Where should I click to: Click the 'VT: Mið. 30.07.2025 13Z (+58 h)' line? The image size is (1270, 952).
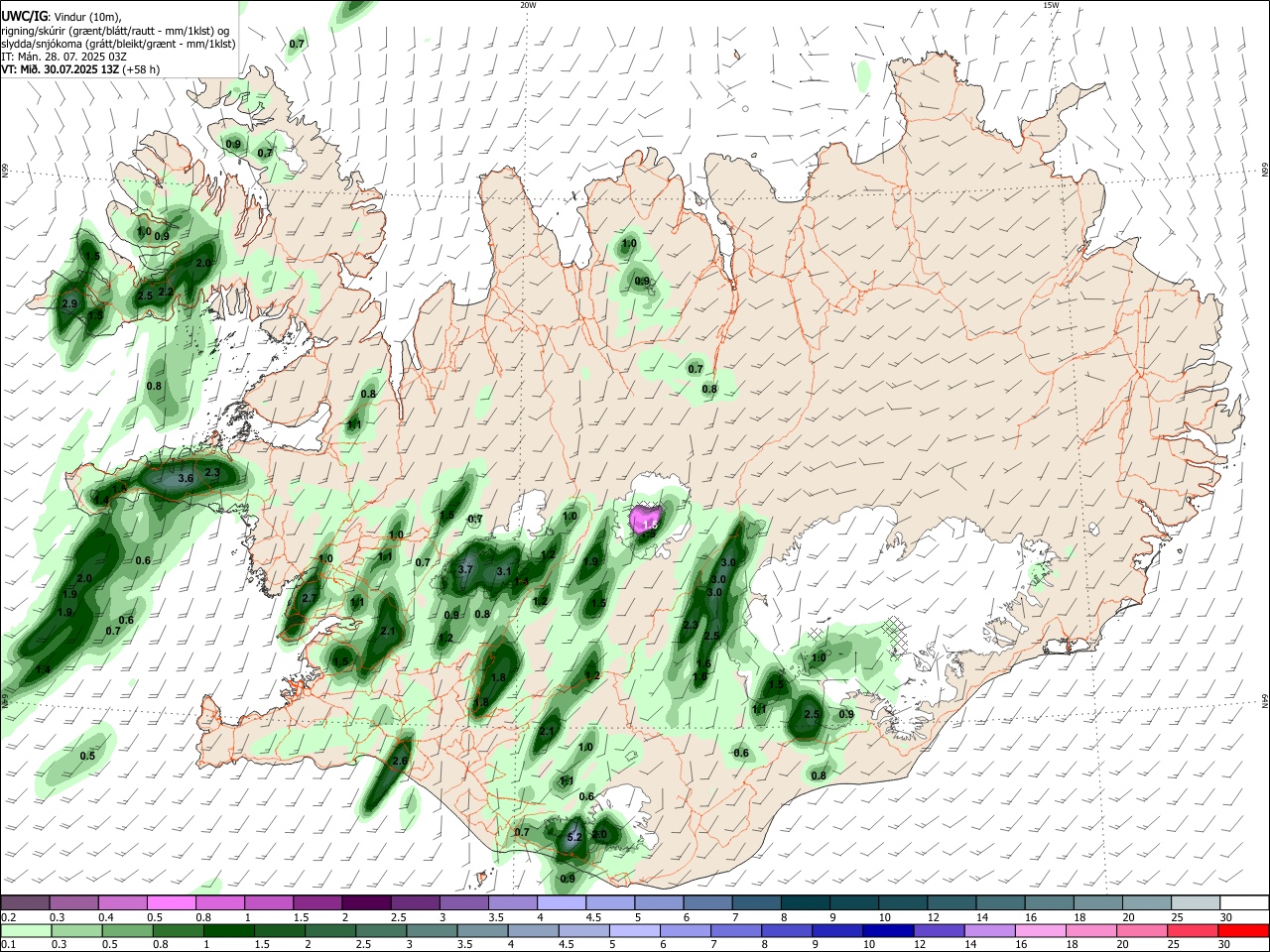[80, 69]
